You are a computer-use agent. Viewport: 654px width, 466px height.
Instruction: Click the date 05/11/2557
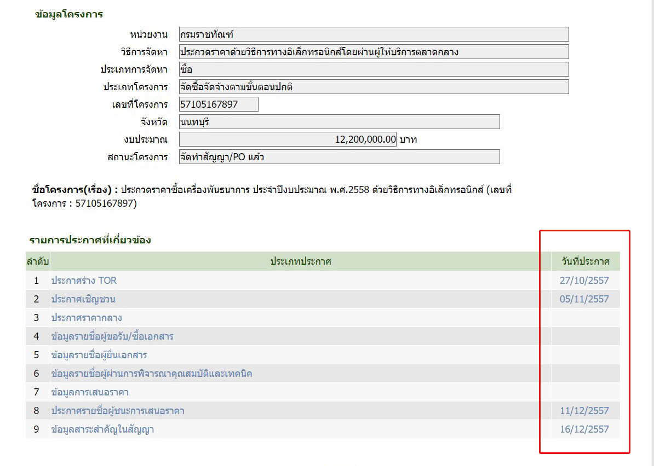coord(584,299)
